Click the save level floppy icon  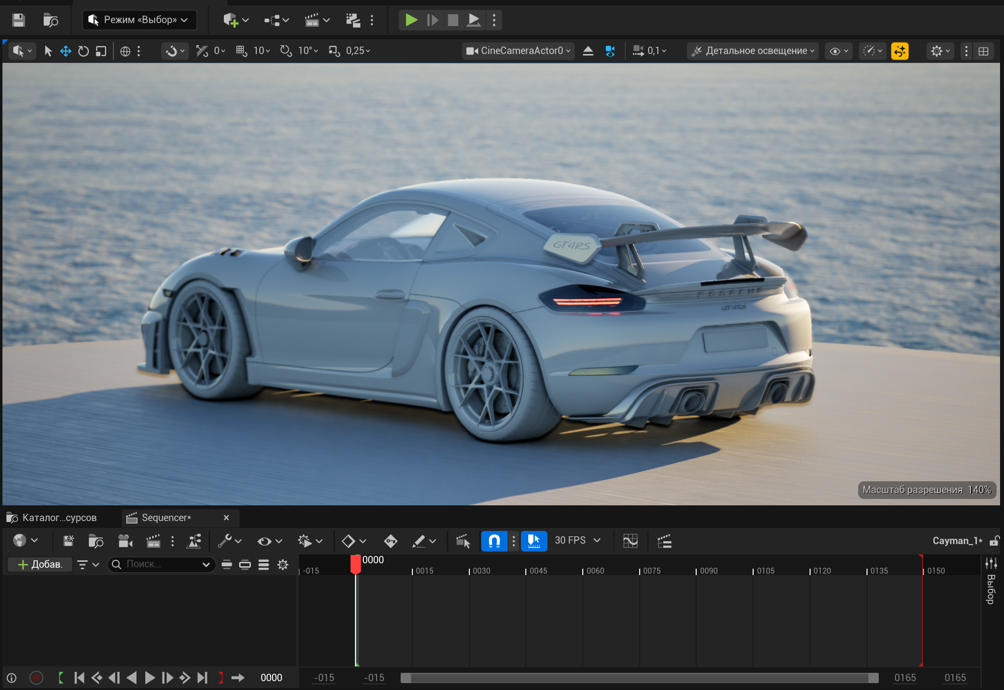coord(19,20)
